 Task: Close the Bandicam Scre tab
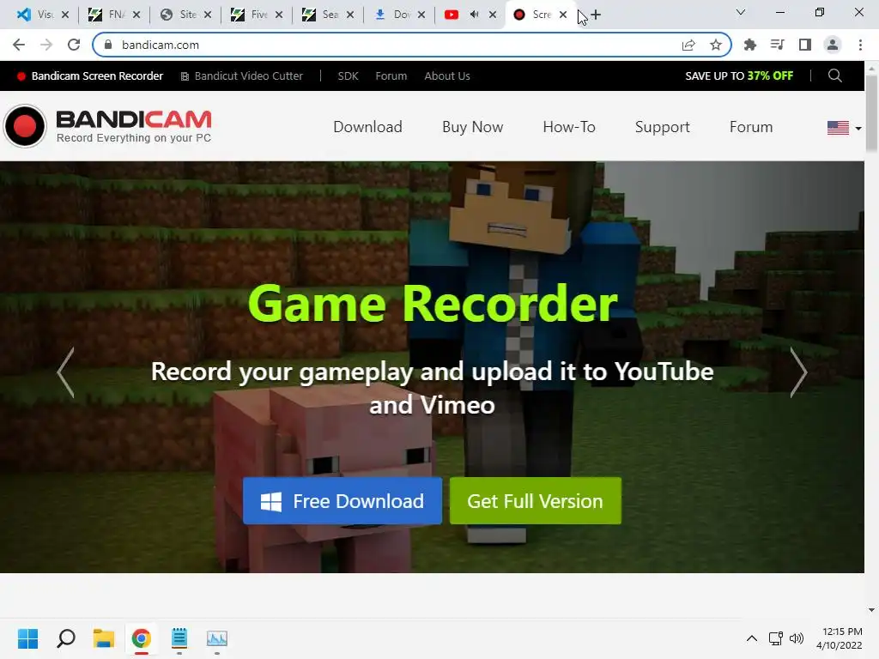563,15
